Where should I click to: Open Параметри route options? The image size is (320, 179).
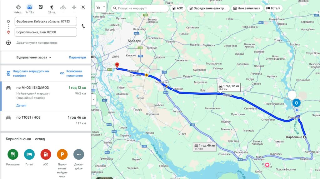pyautogui.click(x=77, y=57)
